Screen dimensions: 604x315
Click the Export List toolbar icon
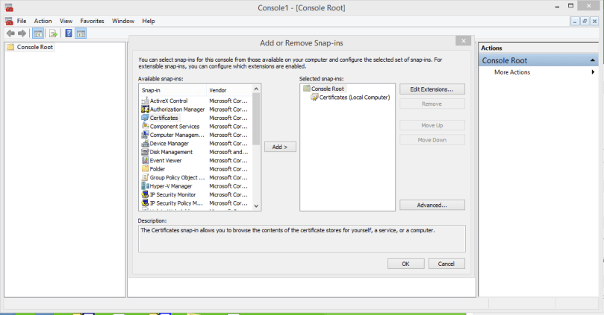53,34
